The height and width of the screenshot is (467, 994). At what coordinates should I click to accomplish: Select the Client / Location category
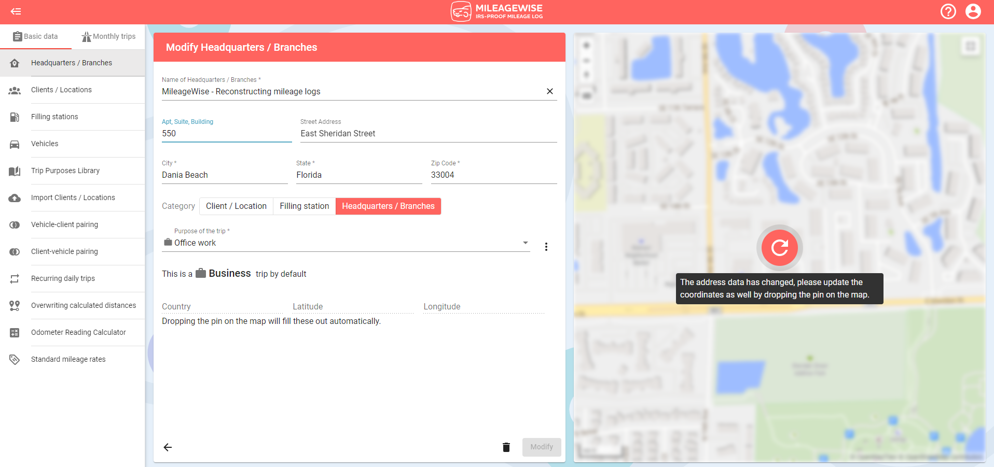[236, 206]
